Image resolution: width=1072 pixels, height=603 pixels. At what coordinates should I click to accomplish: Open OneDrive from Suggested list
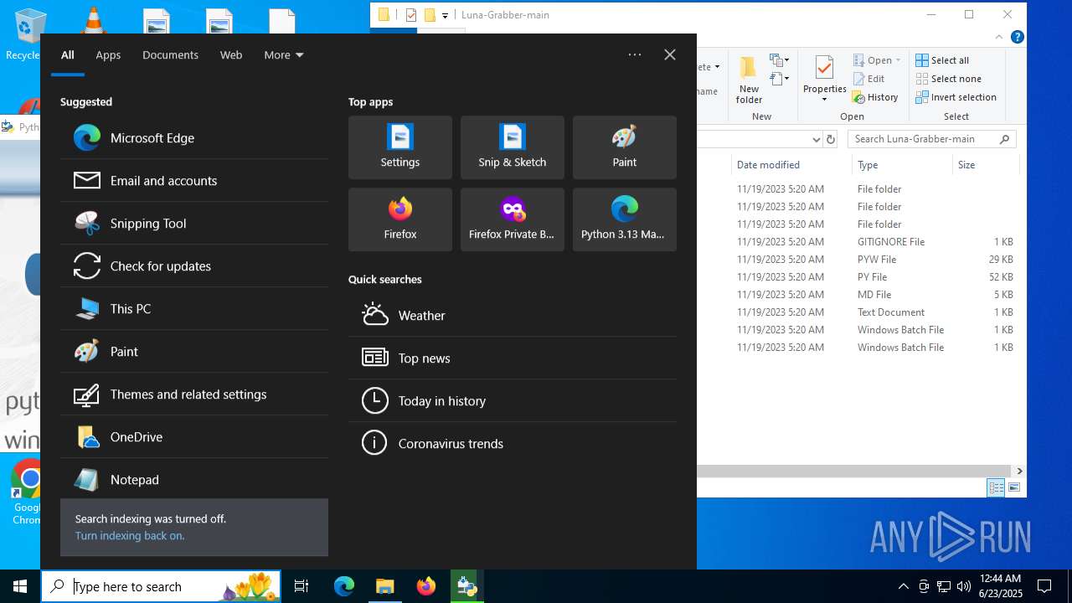tap(194, 437)
